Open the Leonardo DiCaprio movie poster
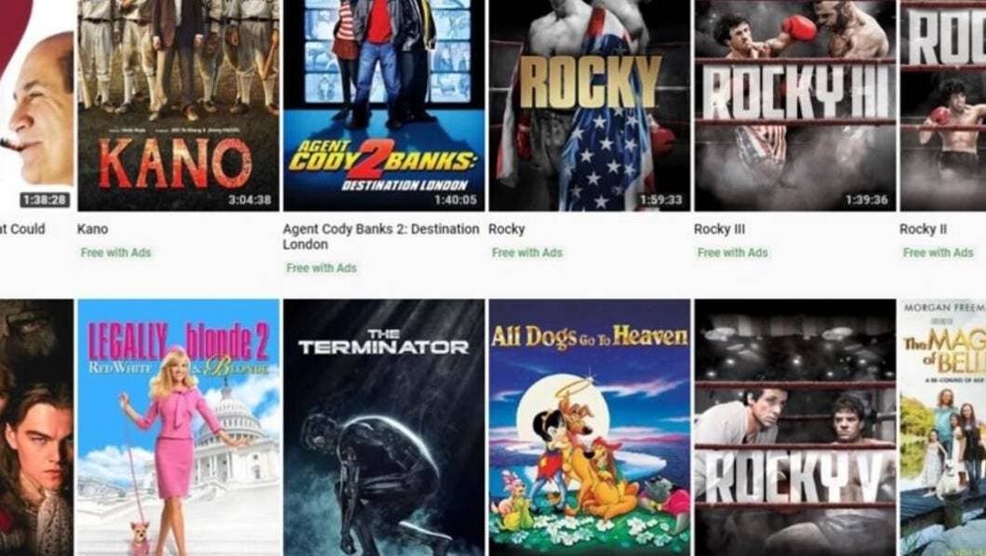The image size is (986, 556). tap(36, 427)
